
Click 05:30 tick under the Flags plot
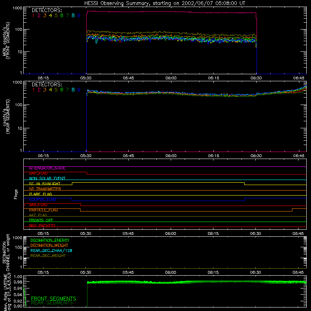click(x=86, y=234)
